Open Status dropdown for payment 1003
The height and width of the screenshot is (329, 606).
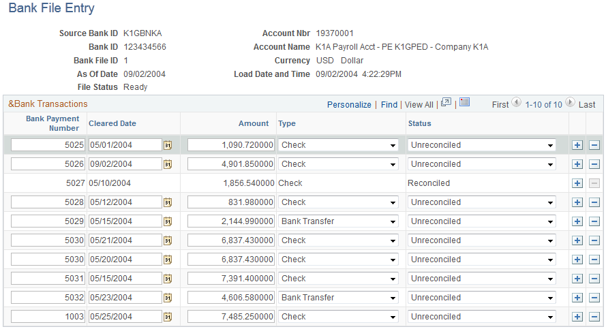[481, 317]
